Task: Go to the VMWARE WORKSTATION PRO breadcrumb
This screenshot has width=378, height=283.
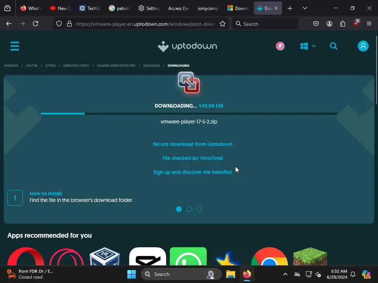Action: (116, 66)
